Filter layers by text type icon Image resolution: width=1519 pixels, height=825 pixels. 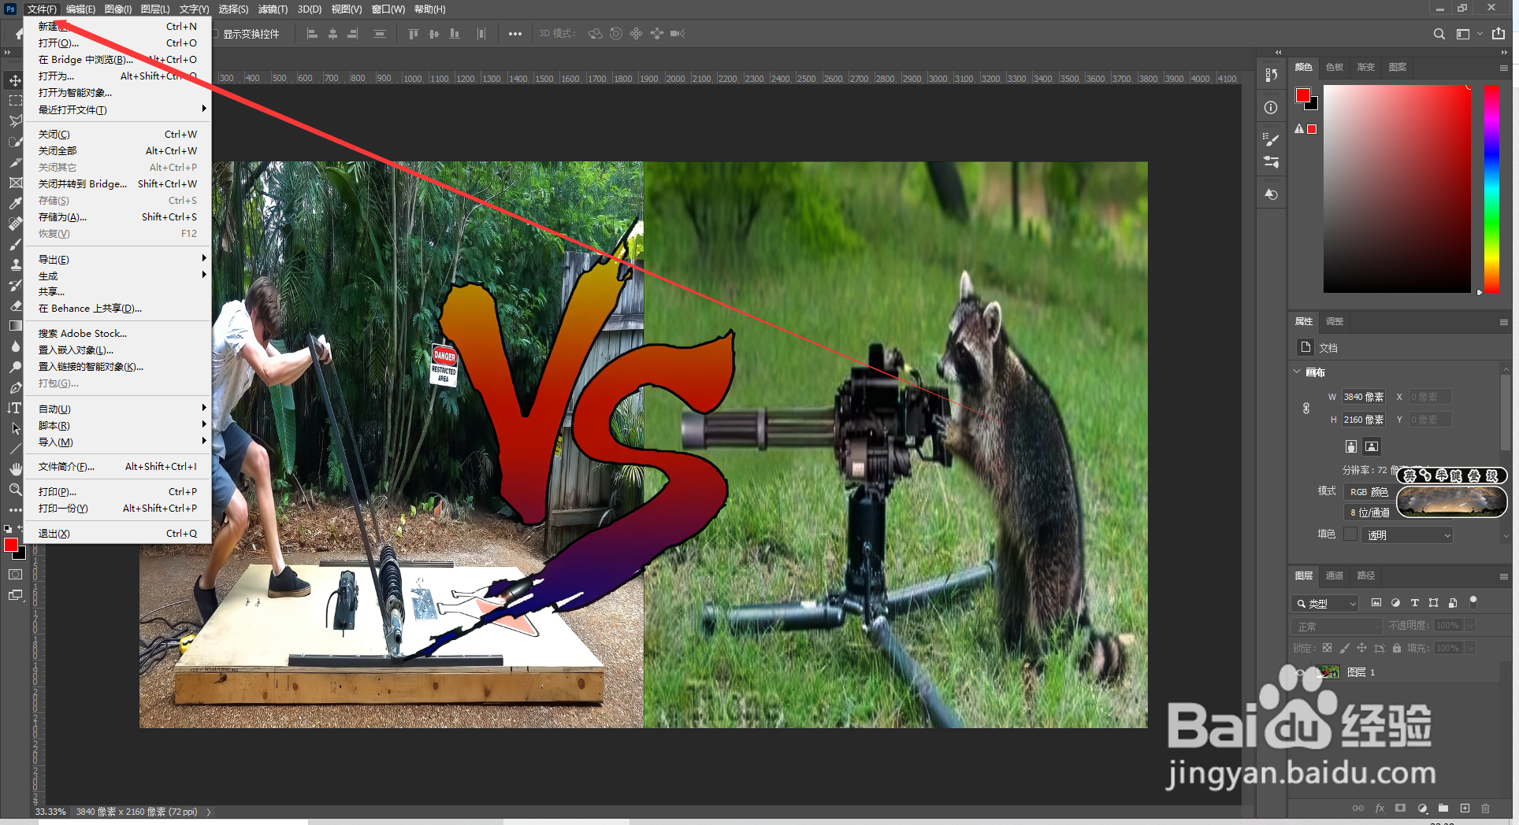click(1414, 603)
